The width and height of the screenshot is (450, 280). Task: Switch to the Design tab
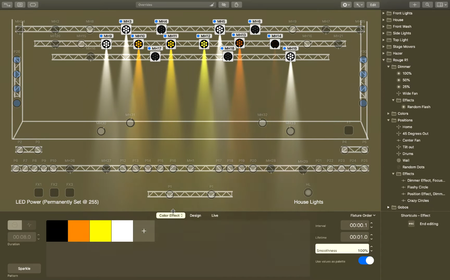coord(195,216)
